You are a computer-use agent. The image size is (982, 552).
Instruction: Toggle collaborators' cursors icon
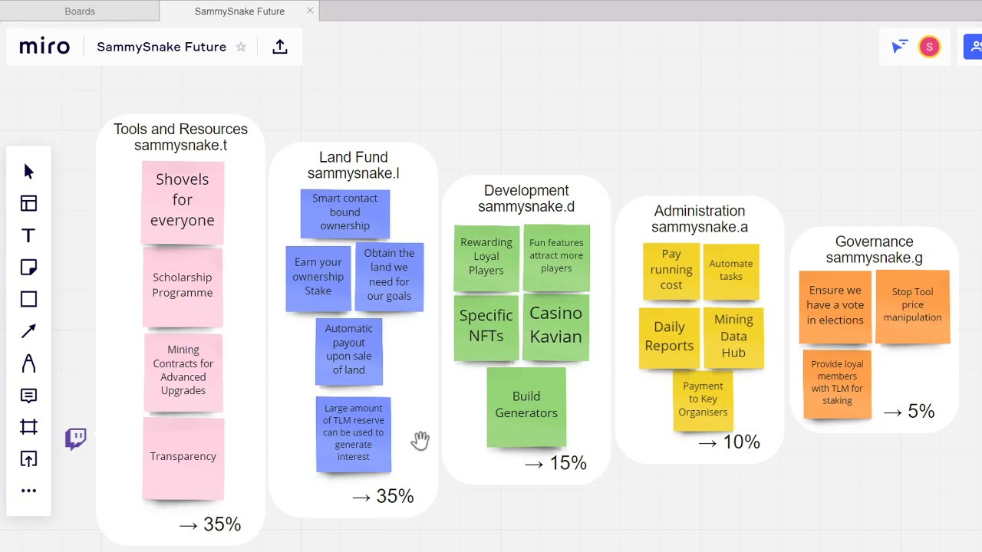click(899, 47)
